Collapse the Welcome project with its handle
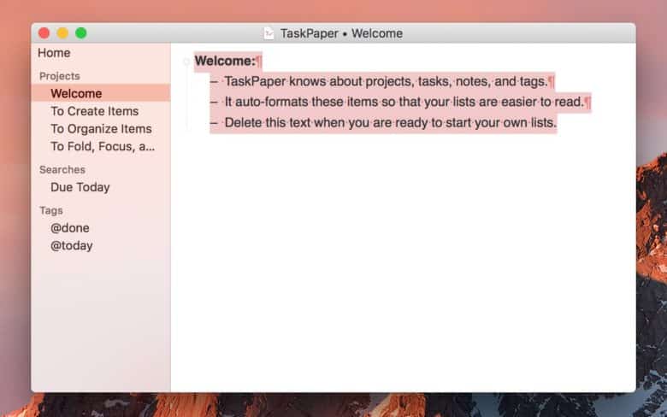 pos(186,62)
